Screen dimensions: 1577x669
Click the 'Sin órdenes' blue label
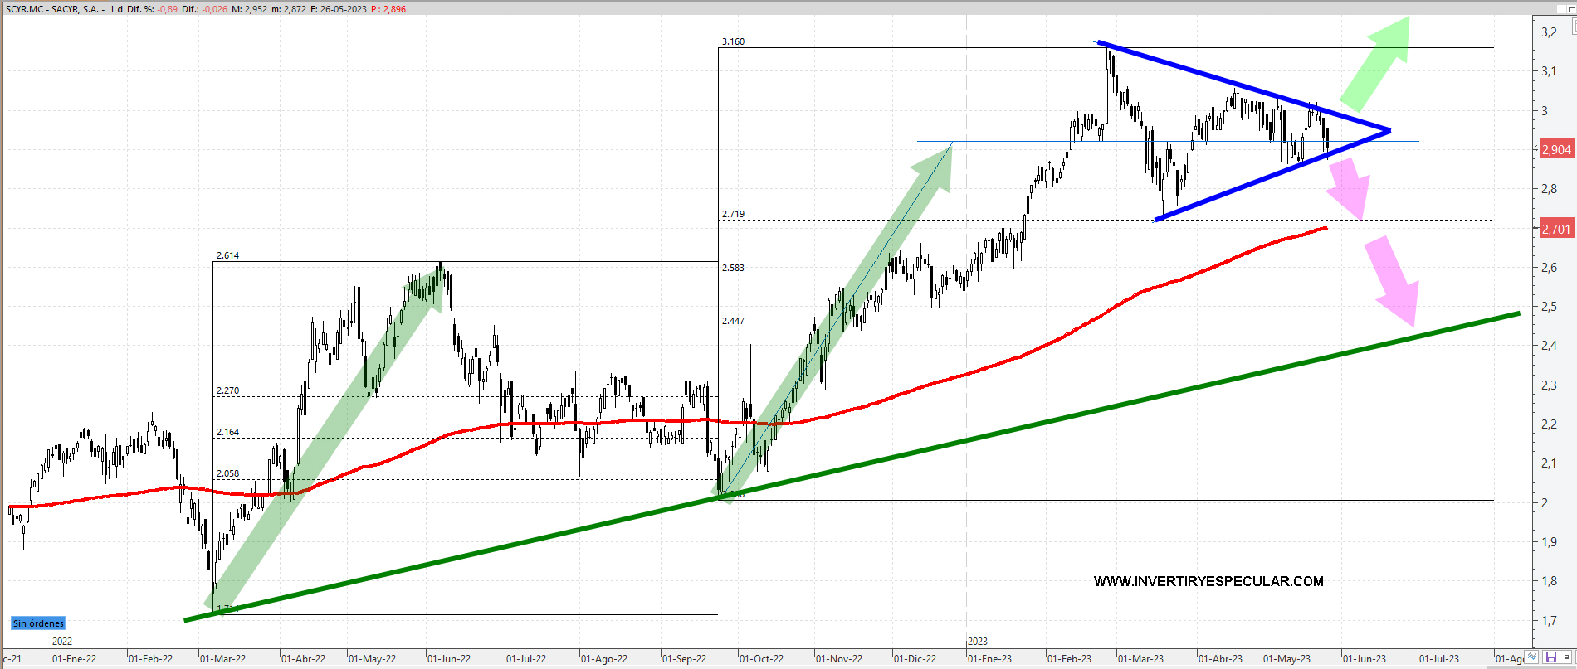point(38,623)
